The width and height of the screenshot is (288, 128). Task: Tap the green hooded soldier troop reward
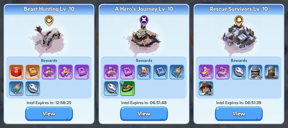pyautogui.click(x=272, y=72)
